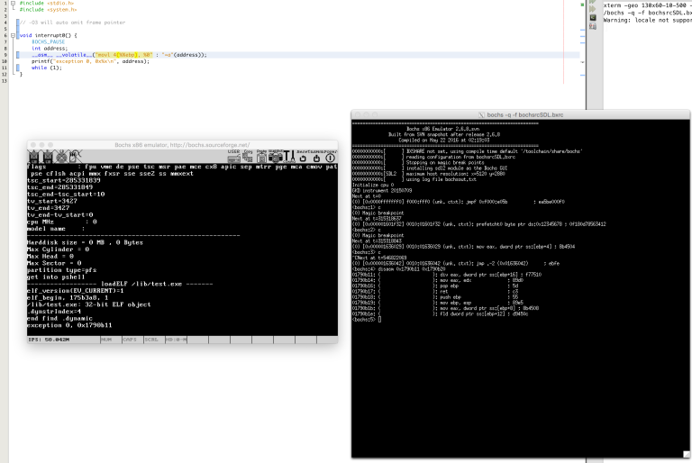Viewport: 692px width, 463px height.
Task: Click the rerun double-arrow icon in output sidebar
Action: (593, 9)
